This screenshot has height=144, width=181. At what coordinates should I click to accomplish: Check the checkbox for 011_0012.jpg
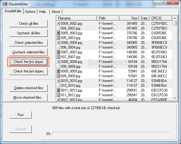[58, 95]
